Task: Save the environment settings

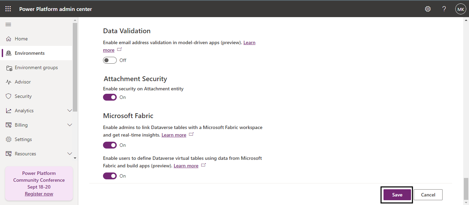Action: tap(397, 195)
